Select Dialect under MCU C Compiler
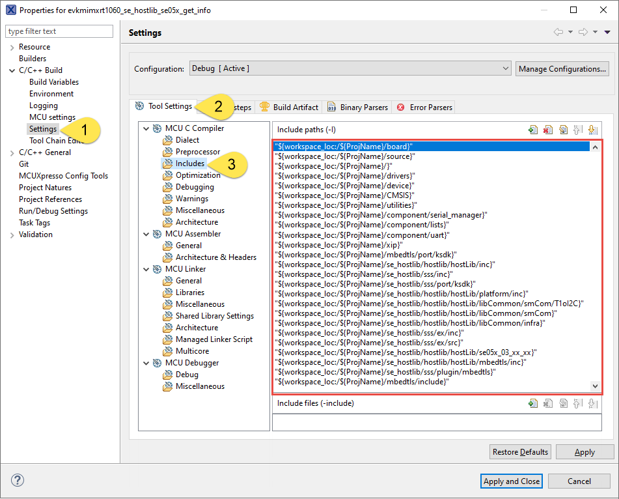The height and width of the screenshot is (499, 619). (x=187, y=140)
